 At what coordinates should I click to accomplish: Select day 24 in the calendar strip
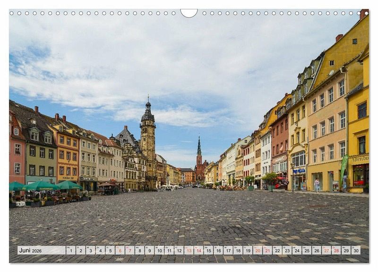coord(296,250)
